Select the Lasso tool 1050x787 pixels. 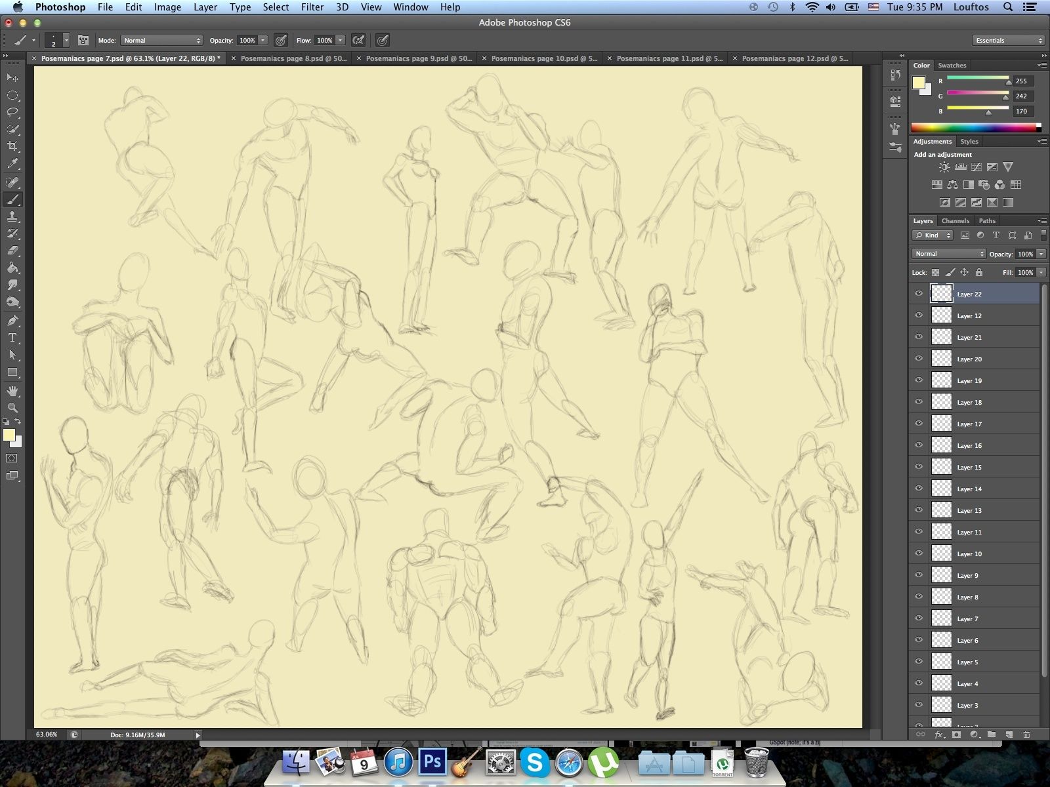[12, 112]
